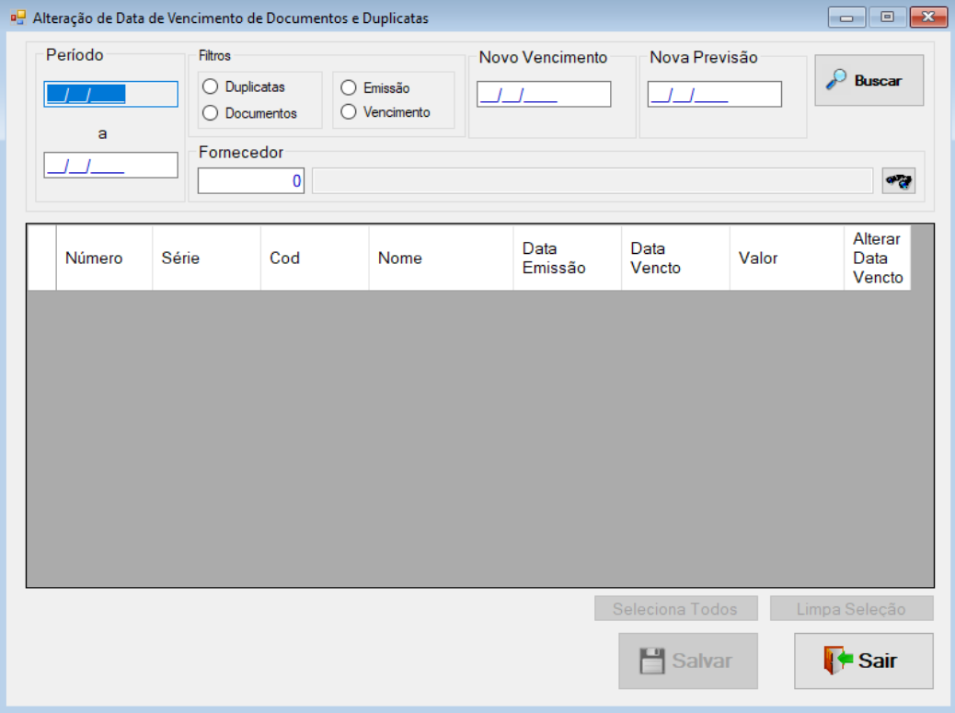Click the disabled Salvar floppy disk button

pos(688,661)
